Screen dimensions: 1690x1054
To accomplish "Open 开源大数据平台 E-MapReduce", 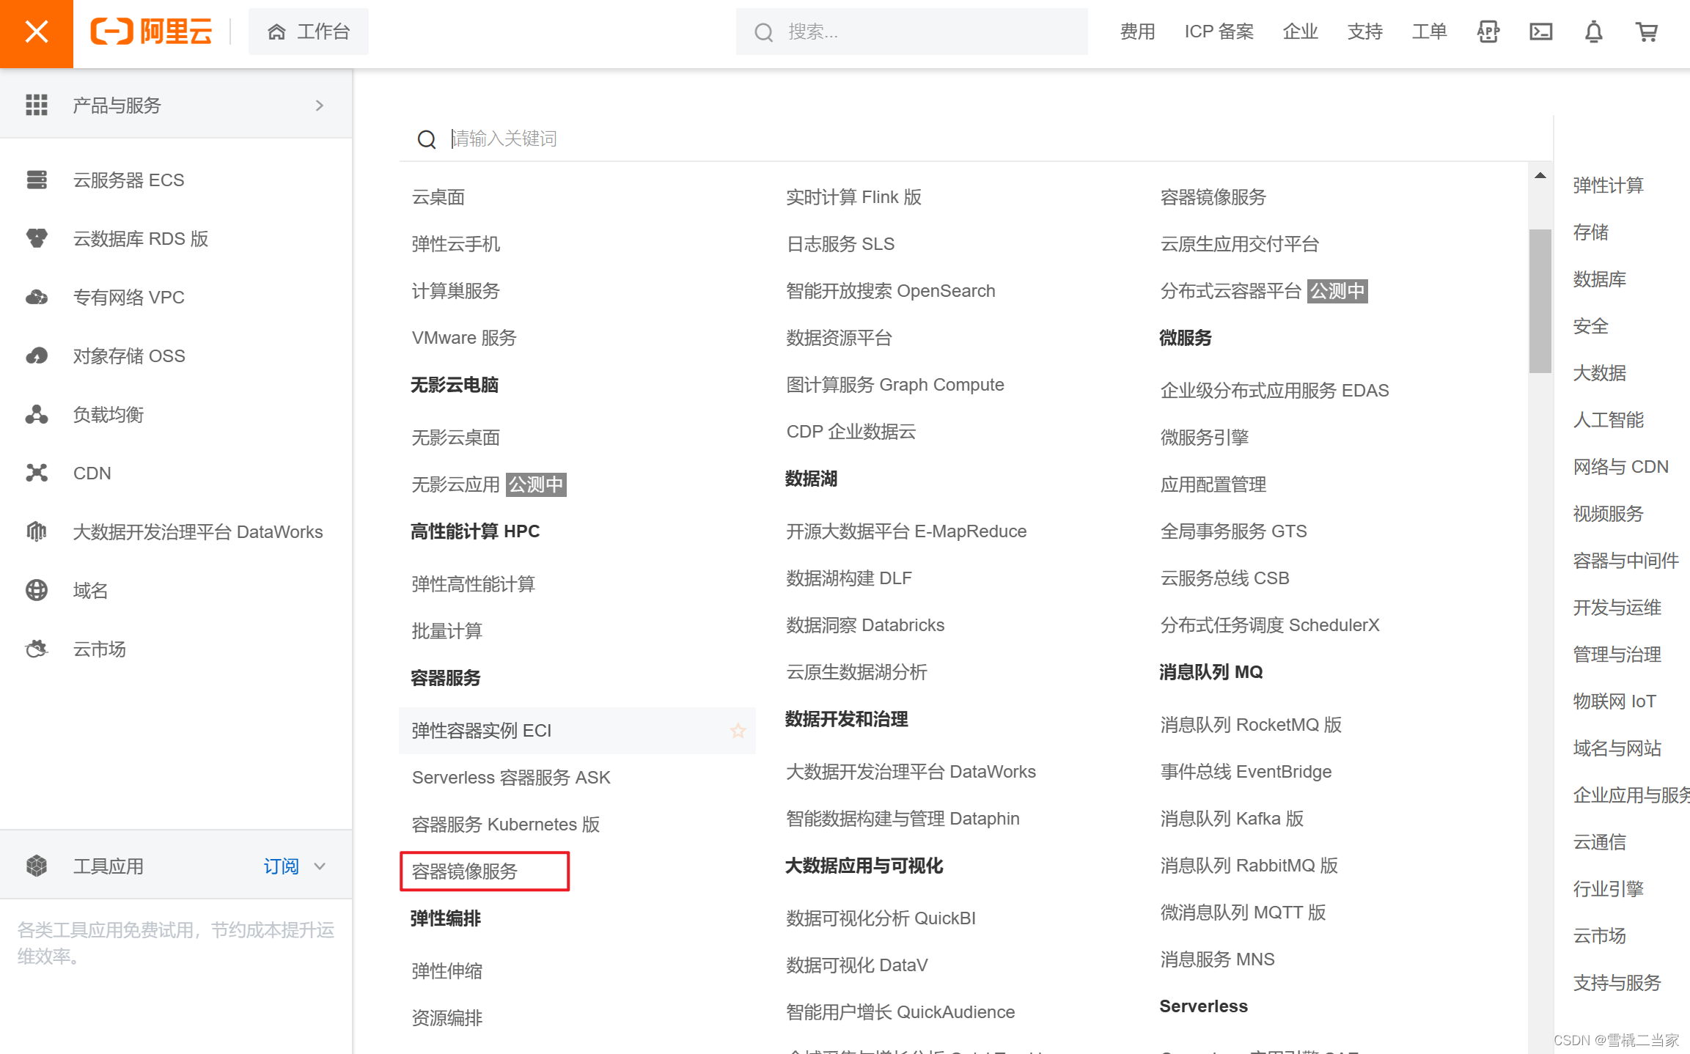I will (906, 531).
